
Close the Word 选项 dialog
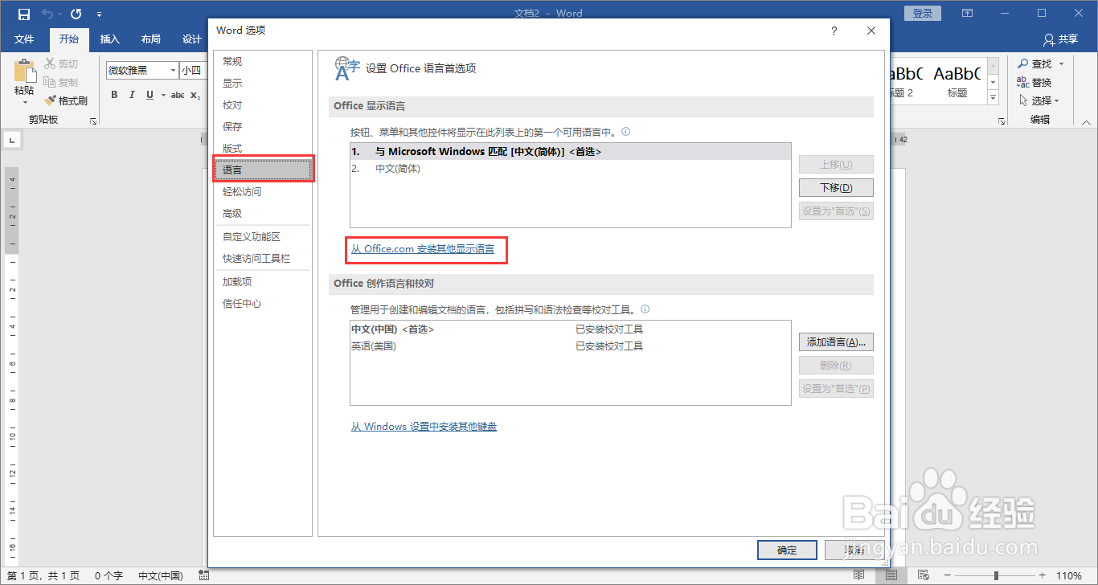pyautogui.click(x=871, y=31)
